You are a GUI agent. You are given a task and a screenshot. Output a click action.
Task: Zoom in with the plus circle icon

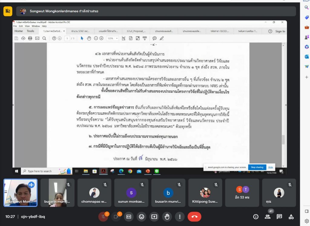tap(101, 38)
